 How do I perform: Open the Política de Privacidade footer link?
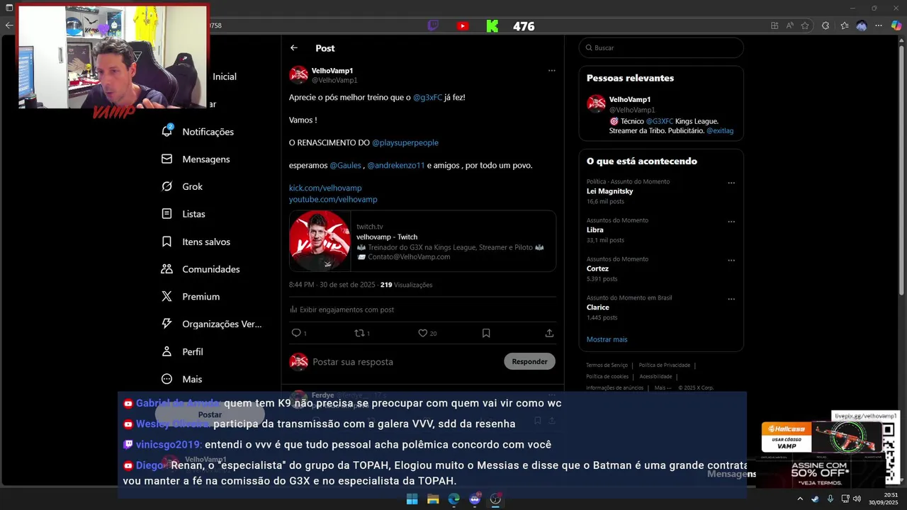click(x=664, y=365)
